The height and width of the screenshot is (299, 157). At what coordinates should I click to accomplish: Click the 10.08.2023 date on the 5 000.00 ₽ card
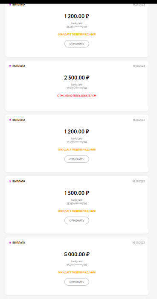click(139, 243)
